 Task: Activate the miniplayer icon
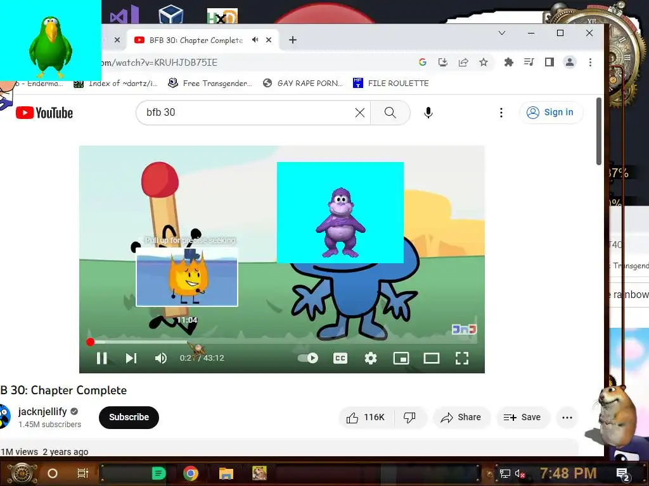click(401, 358)
